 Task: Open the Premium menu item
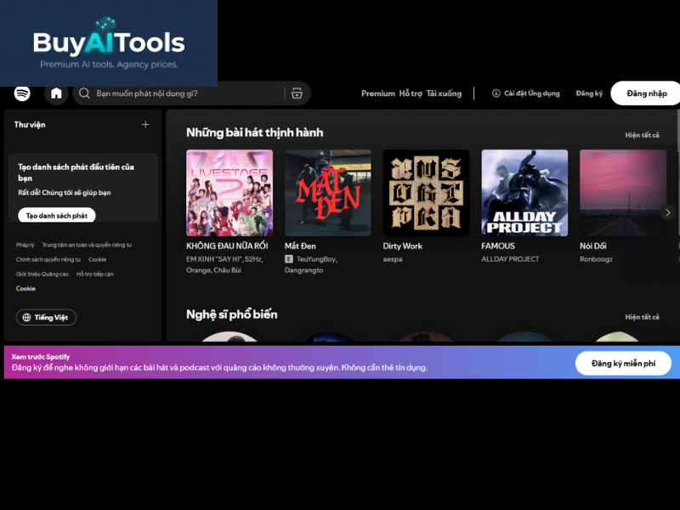(377, 93)
